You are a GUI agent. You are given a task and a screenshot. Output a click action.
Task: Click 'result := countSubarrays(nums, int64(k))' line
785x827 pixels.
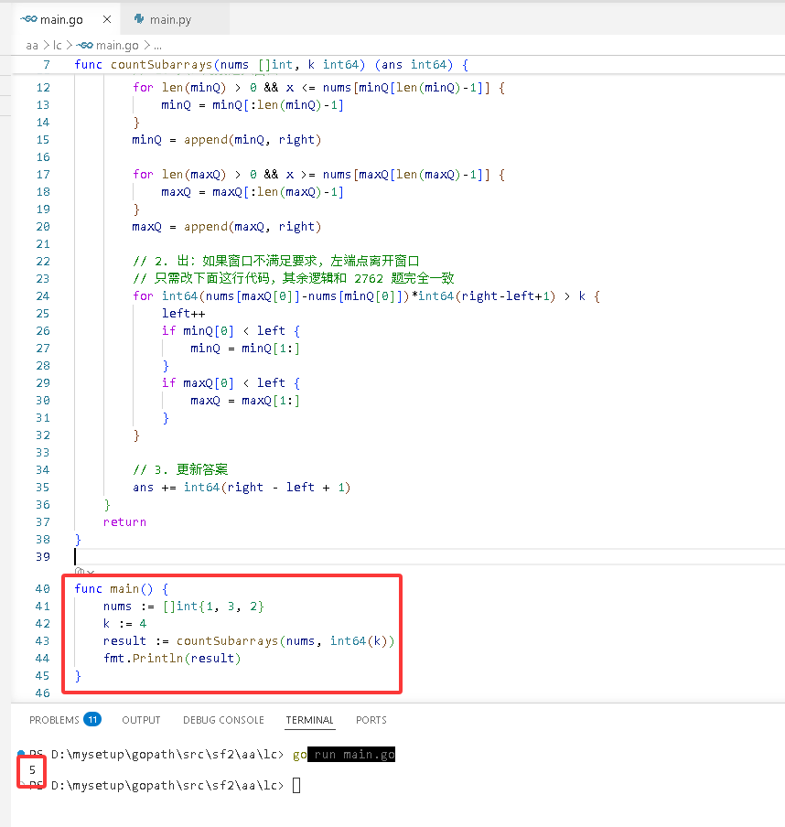pos(249,640)
